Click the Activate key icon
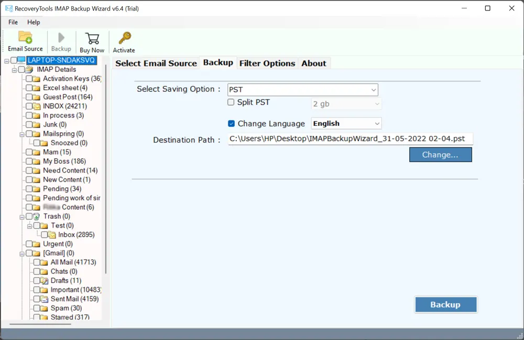Viewport: 524px width, 340px height. click(124, 39)
